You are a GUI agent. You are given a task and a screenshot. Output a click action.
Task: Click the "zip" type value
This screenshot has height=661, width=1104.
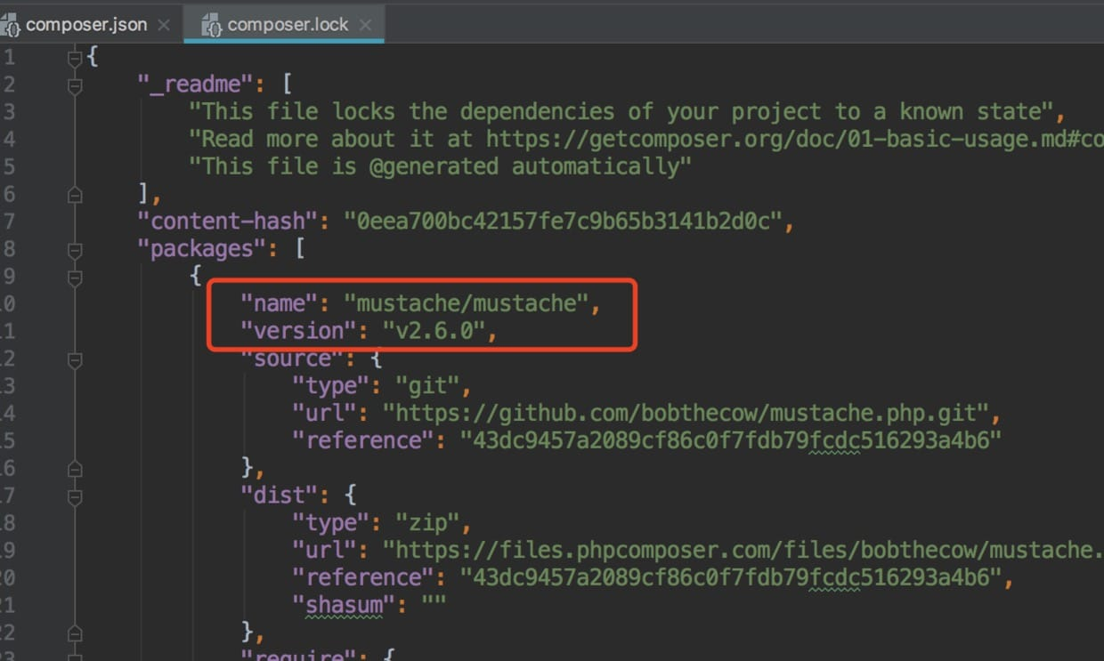[427, 523]
